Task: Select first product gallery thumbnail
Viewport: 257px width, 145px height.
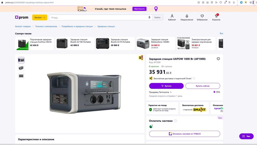Action: [21, 60]
